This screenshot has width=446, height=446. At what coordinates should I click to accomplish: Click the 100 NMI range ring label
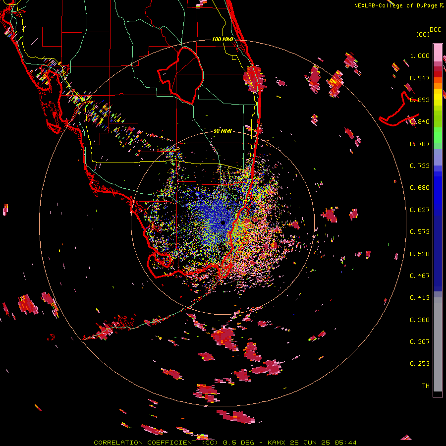223,39
